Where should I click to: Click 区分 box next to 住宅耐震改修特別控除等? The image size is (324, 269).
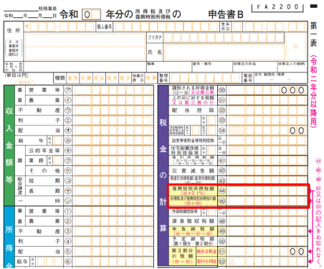pos(211,151)
